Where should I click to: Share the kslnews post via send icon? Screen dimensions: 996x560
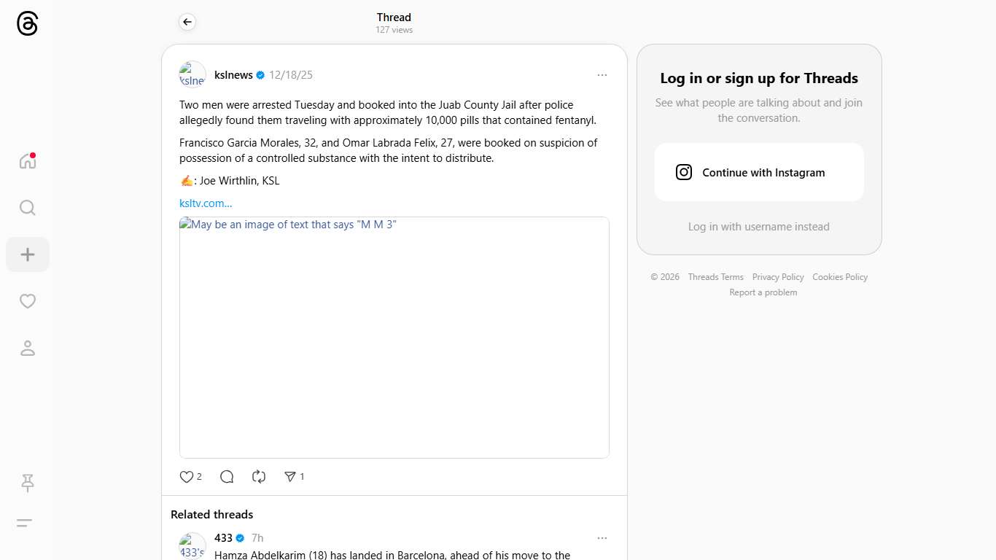(x=290, y=477)
